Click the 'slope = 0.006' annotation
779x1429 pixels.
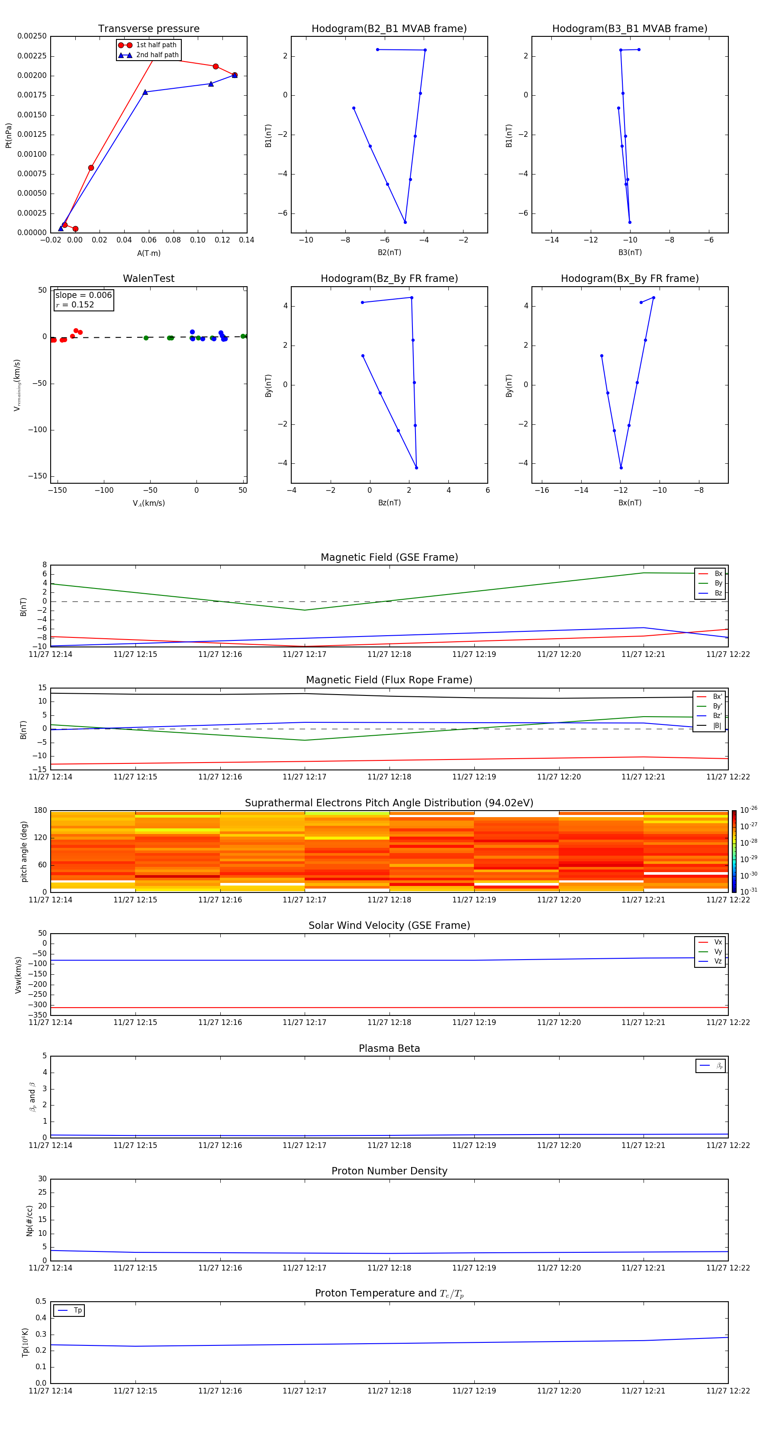click(84, 295)
